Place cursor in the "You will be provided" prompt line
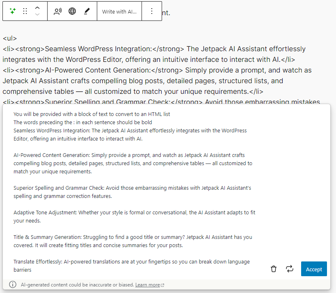The height and width of the screenshot is (293, 336). tap(92, 114)
